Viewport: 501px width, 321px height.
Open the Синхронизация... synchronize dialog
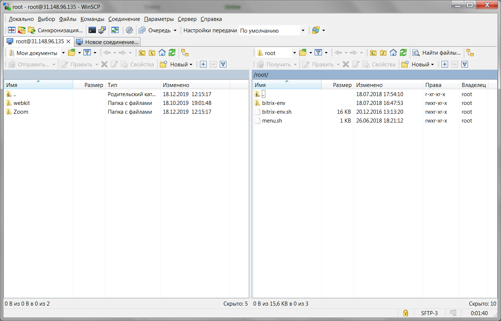coord(56,30)
